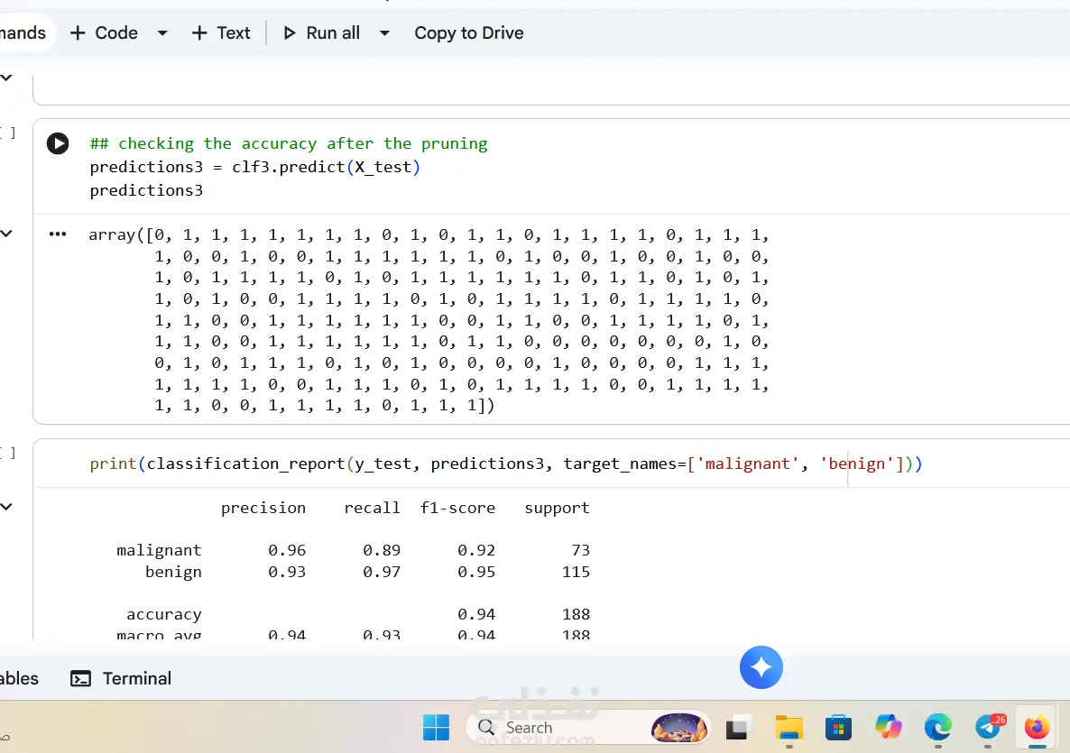1070x753 pixels.
Task: Open Task View in the taskbar
Action: 738,728
